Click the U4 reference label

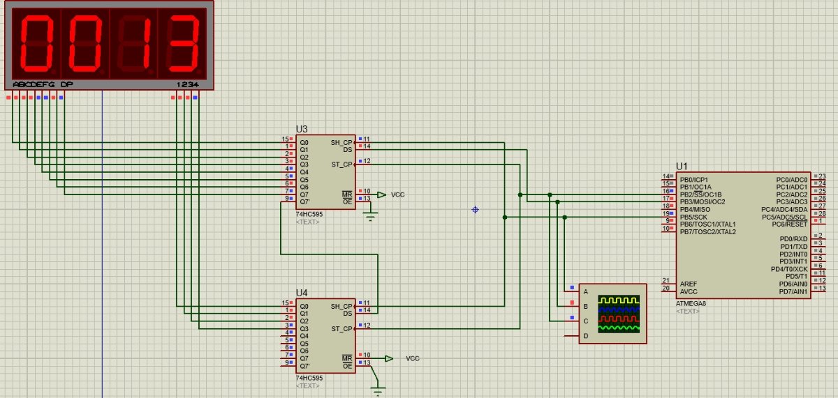pyautogui.click(x=302, y=293)
